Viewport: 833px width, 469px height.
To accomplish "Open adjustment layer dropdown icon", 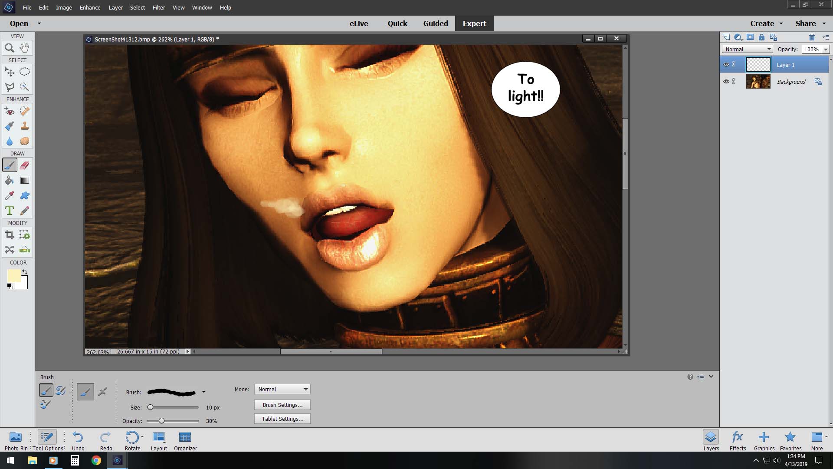I will click(738, 37).
